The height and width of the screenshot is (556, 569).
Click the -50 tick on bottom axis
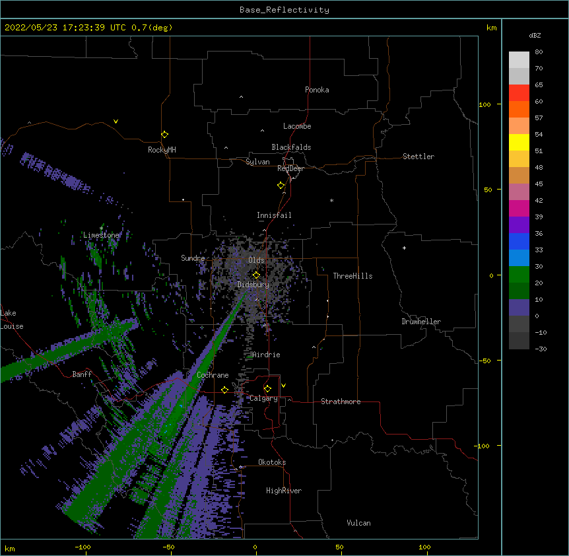pos(168,547)
